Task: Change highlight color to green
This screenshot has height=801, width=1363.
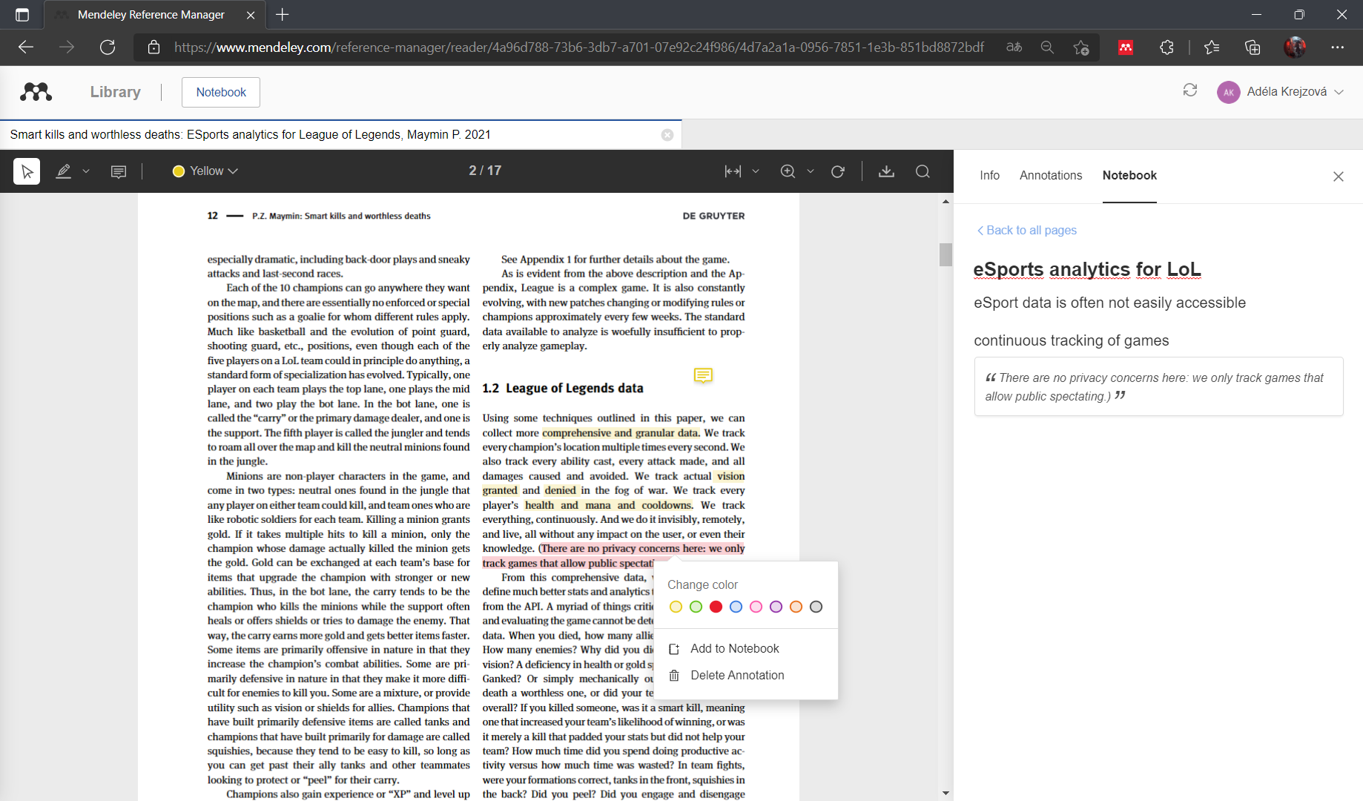Action: (x=696, y=607)
